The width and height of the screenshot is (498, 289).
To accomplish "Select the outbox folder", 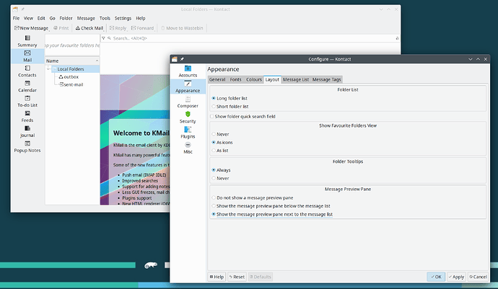I will point(69,77).
